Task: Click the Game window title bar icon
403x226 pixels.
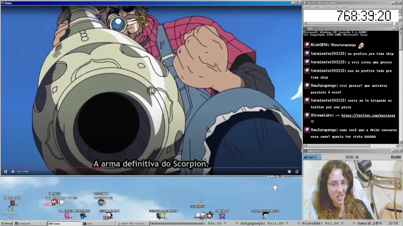Action: coord(3,3)
